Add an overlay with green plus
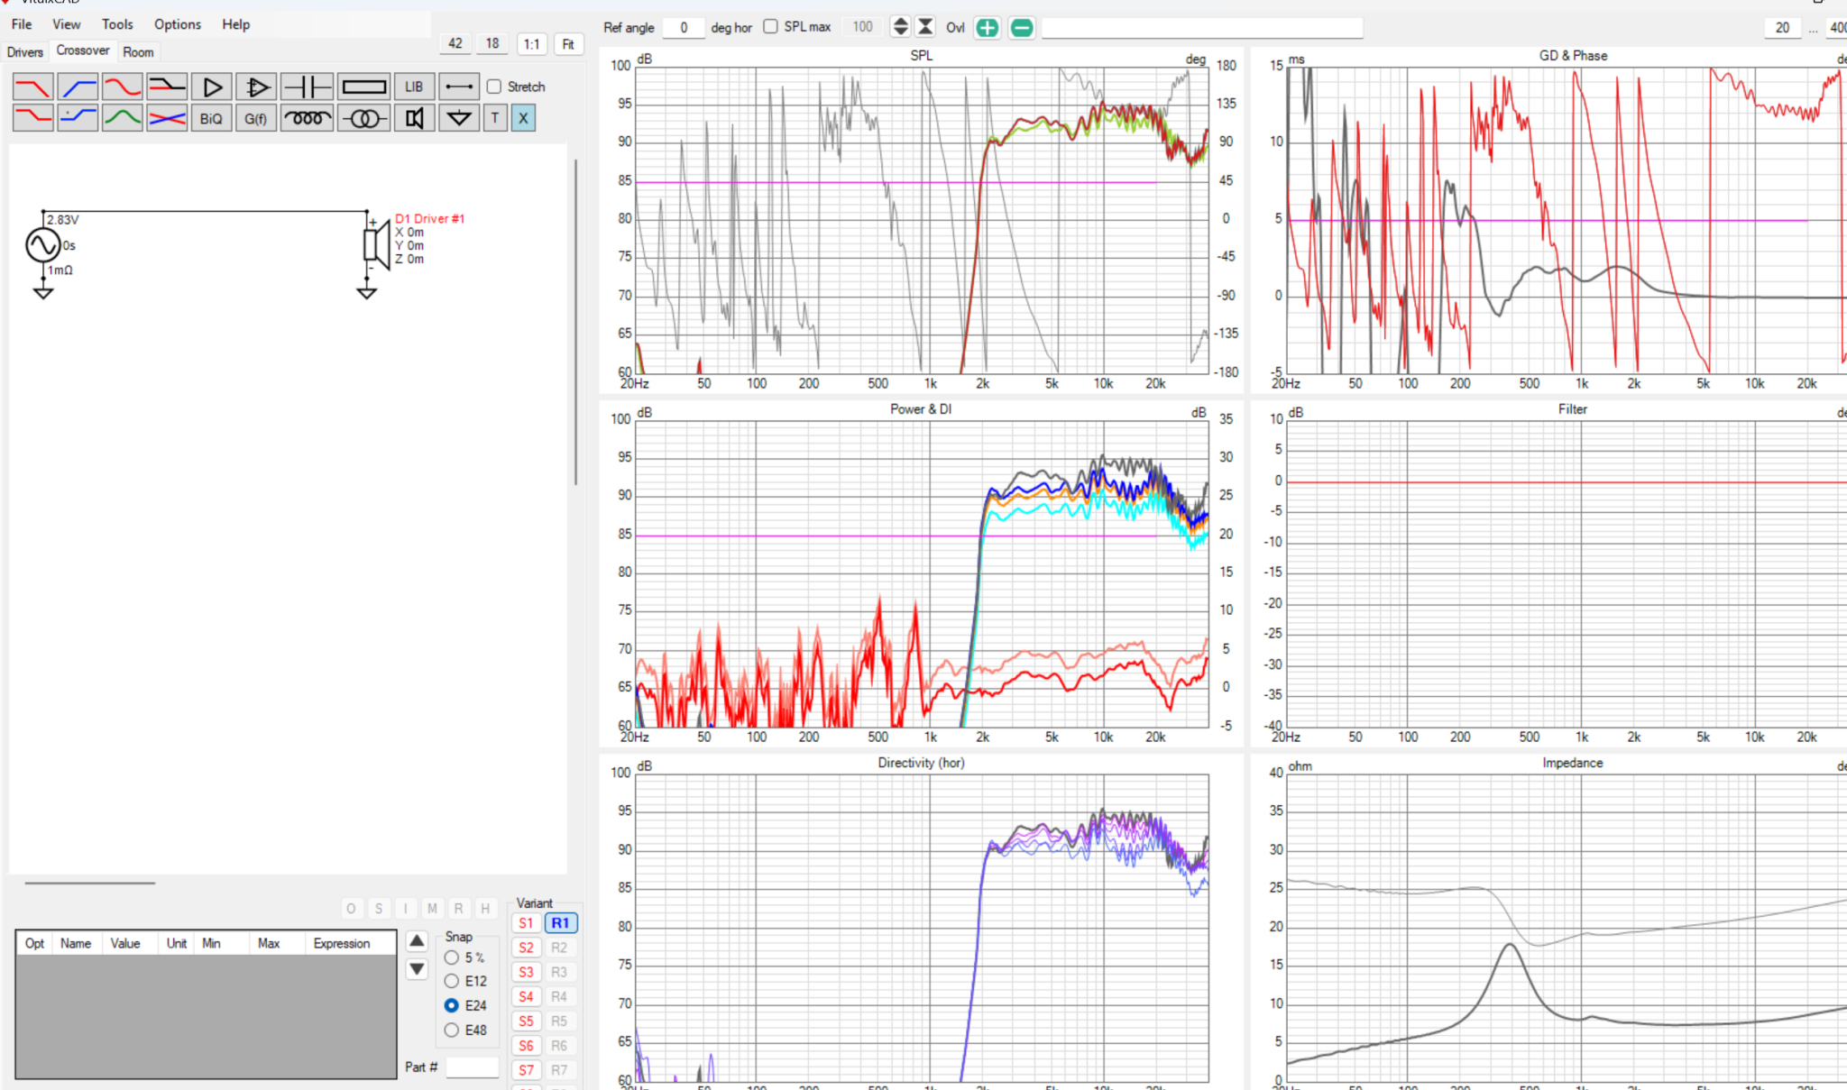 tap(988, 28)
